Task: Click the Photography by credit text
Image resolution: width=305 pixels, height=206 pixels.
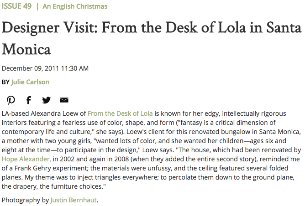Action: click(x=25, y=200)
